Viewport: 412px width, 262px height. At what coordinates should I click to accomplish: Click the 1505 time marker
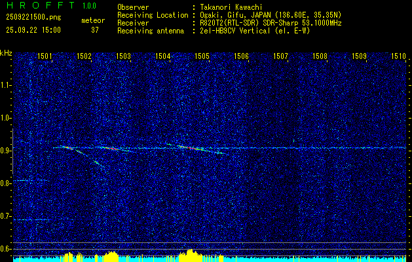click(x=202, y=56)
